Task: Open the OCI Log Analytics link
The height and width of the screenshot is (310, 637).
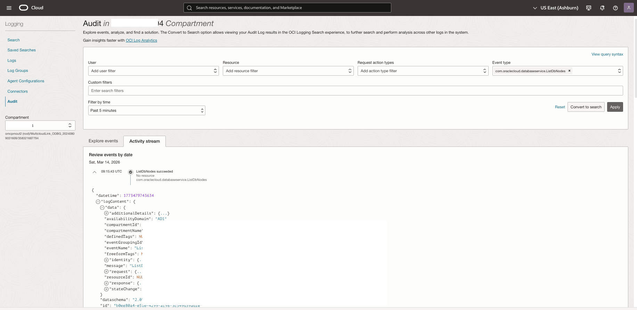Action: click(x=141, y=40)
